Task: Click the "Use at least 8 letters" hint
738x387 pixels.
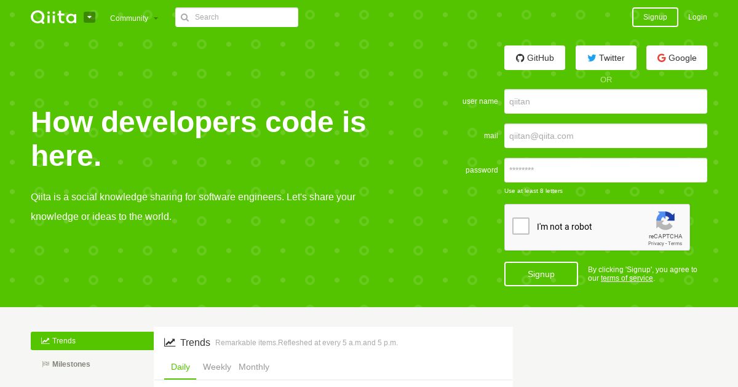Action: coord(533,190)
